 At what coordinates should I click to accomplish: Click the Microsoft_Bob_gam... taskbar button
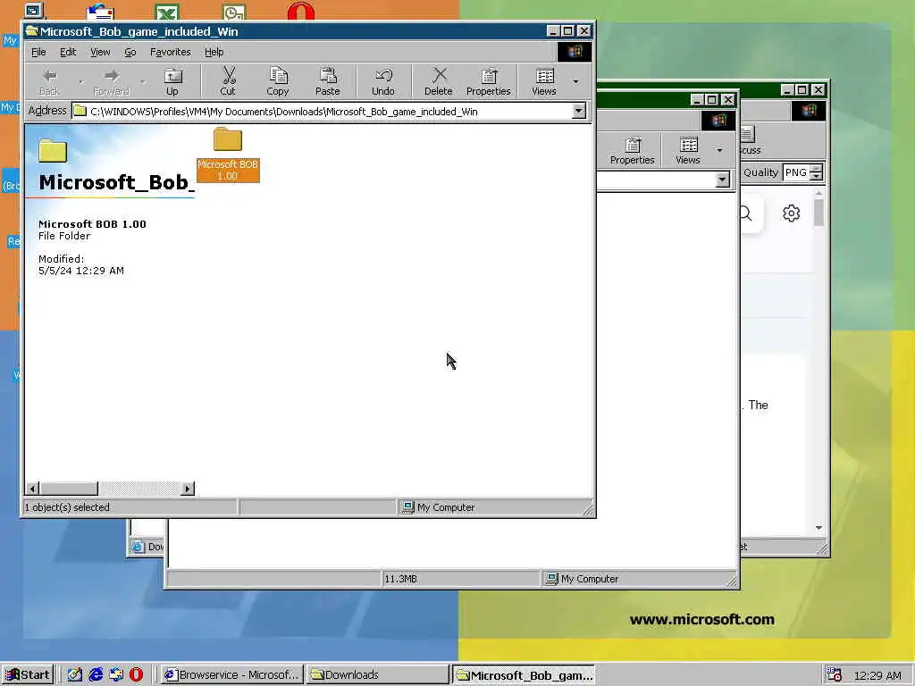pos(524,674)
